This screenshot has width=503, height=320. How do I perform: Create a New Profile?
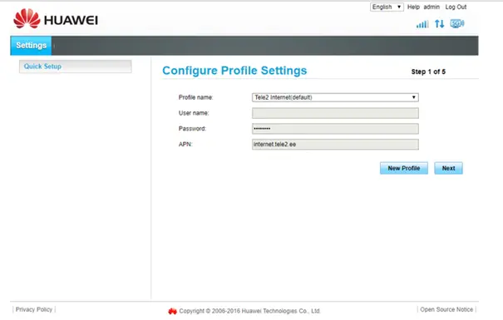click(x=404, y=169)
